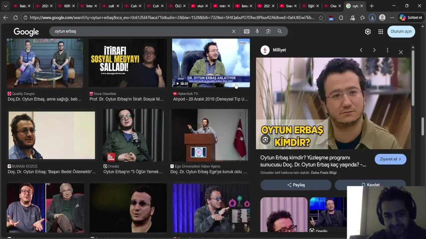The width and height of the screenshot is (426, 239).
Task: Open the Daha Fazla Bilgi link
Action: 323,173
